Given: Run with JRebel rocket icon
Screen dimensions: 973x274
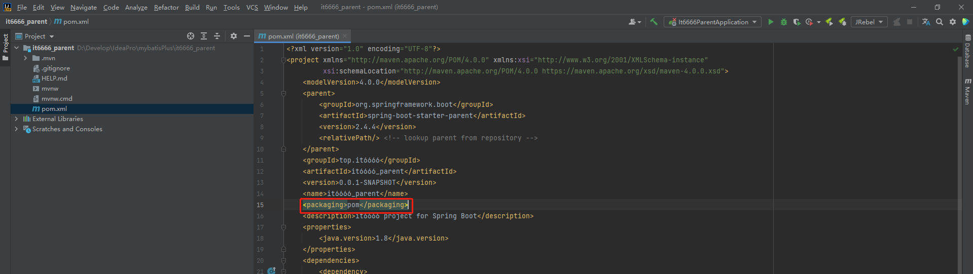Looking at the screenshot, I should 830,22.
